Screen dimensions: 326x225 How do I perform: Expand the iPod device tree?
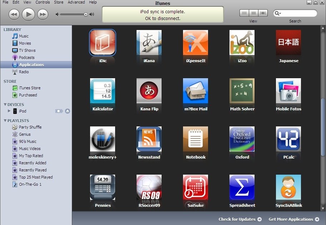click(x=9, y=111)
